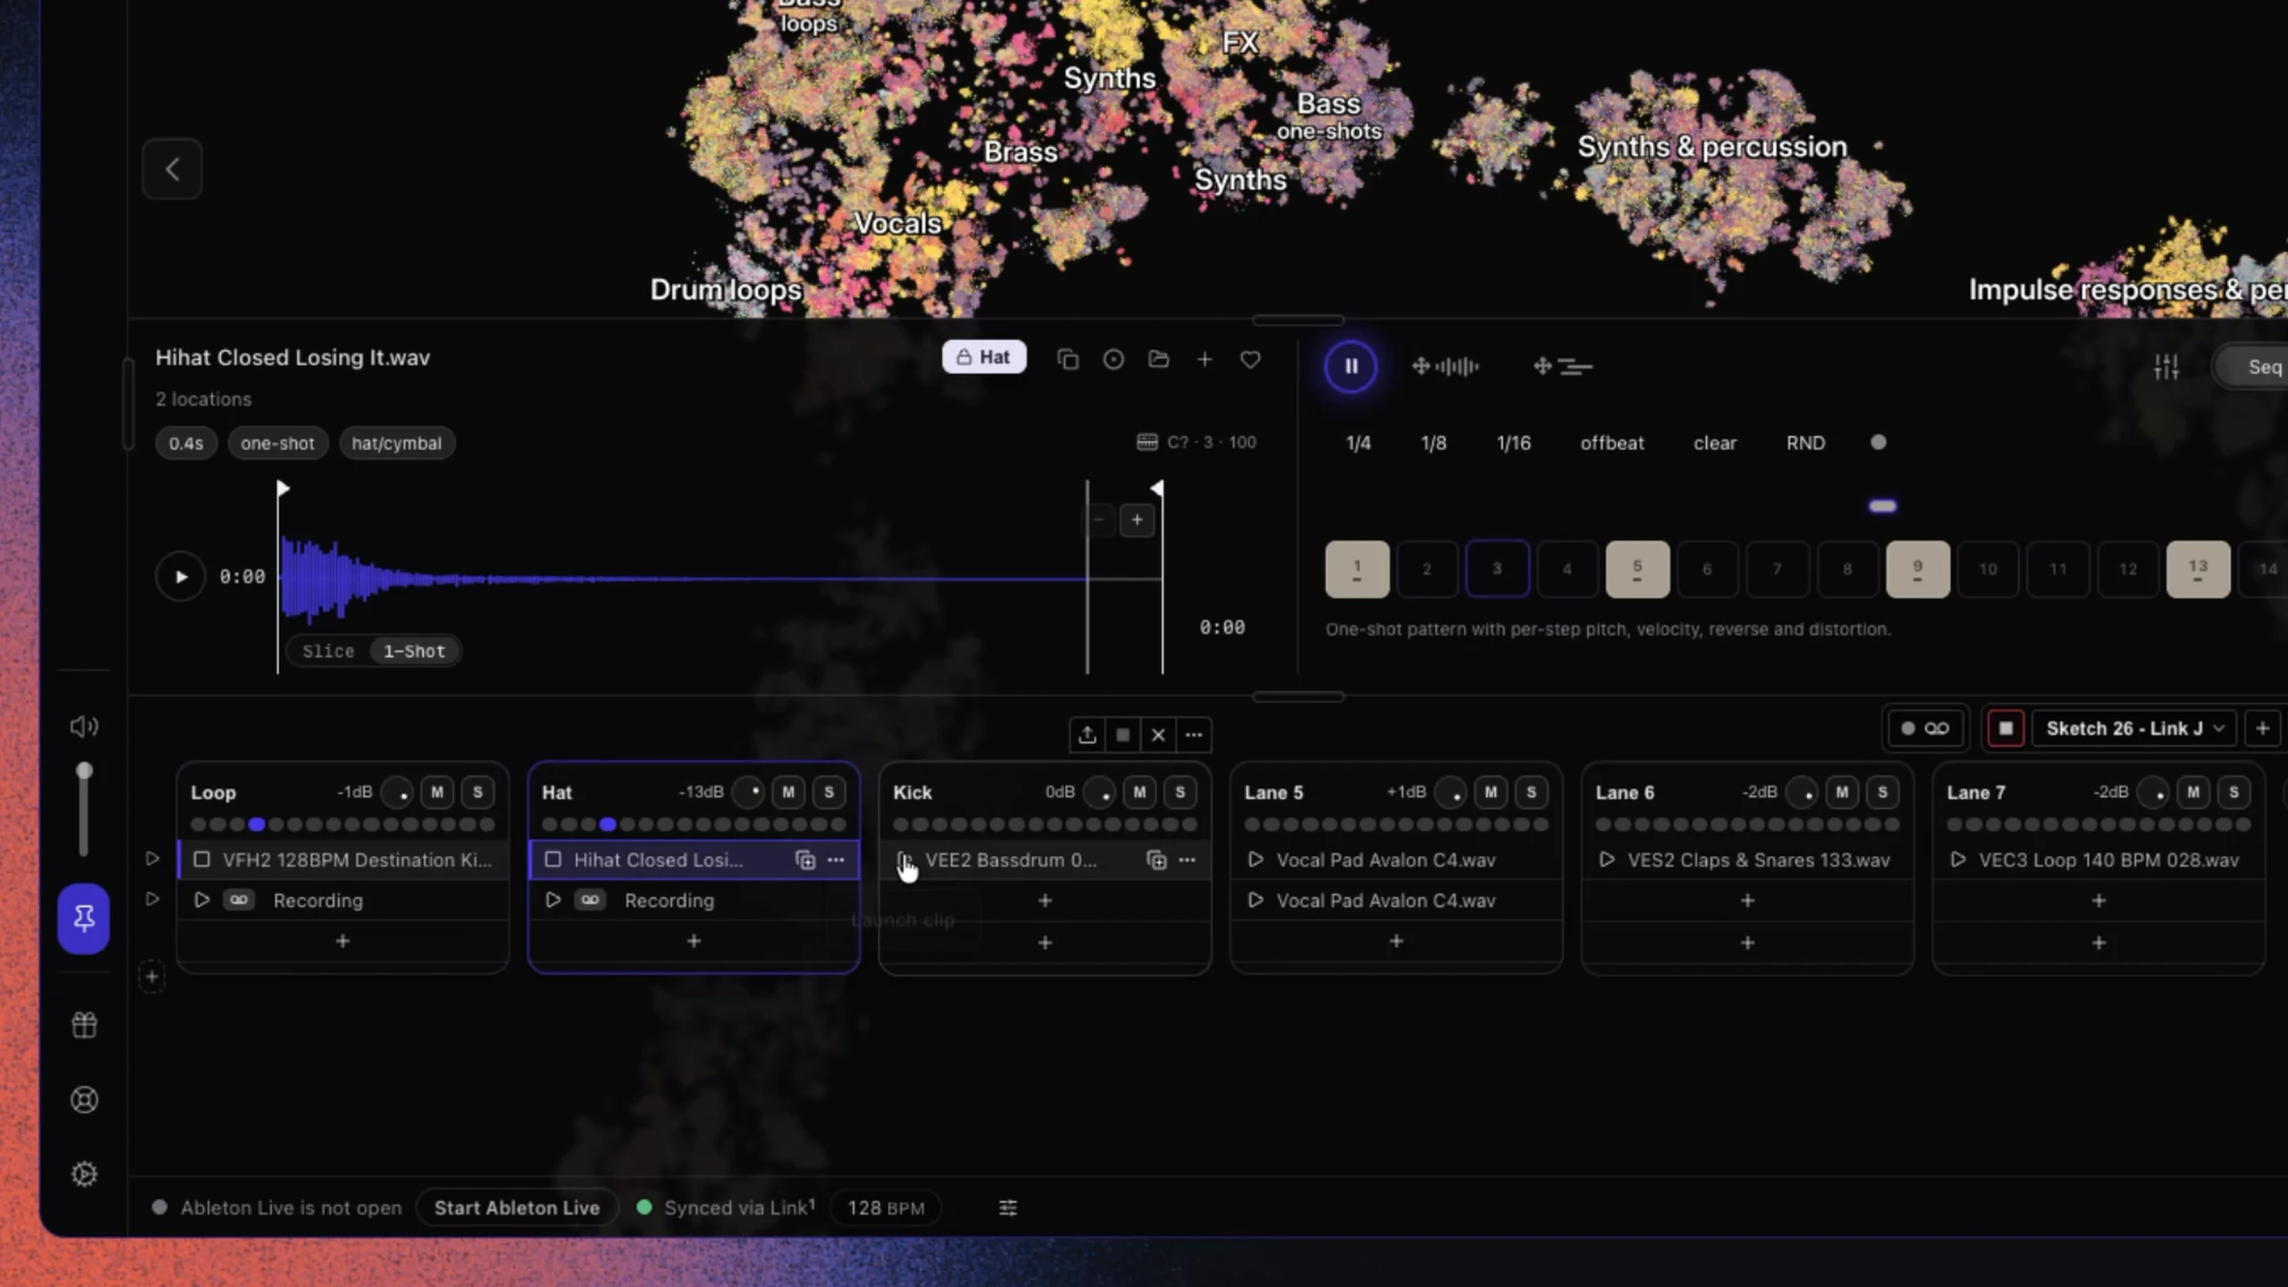The image size is (2288, 1287).
Task: Click the Hat lane pan knob
Action: click(748, 792)
